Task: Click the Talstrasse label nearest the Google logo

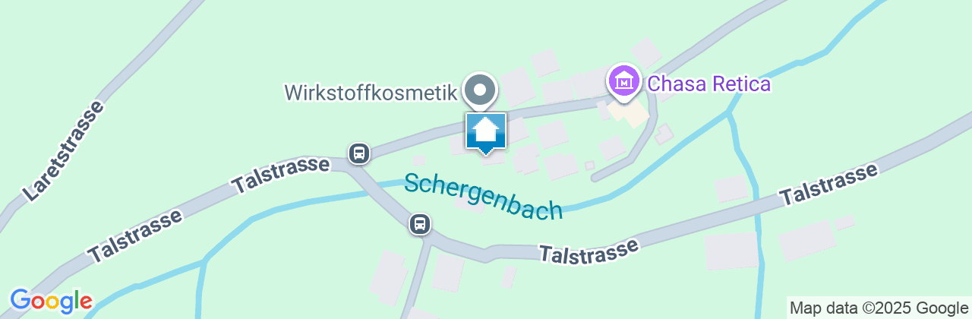Action: click(x=135, y=236)
